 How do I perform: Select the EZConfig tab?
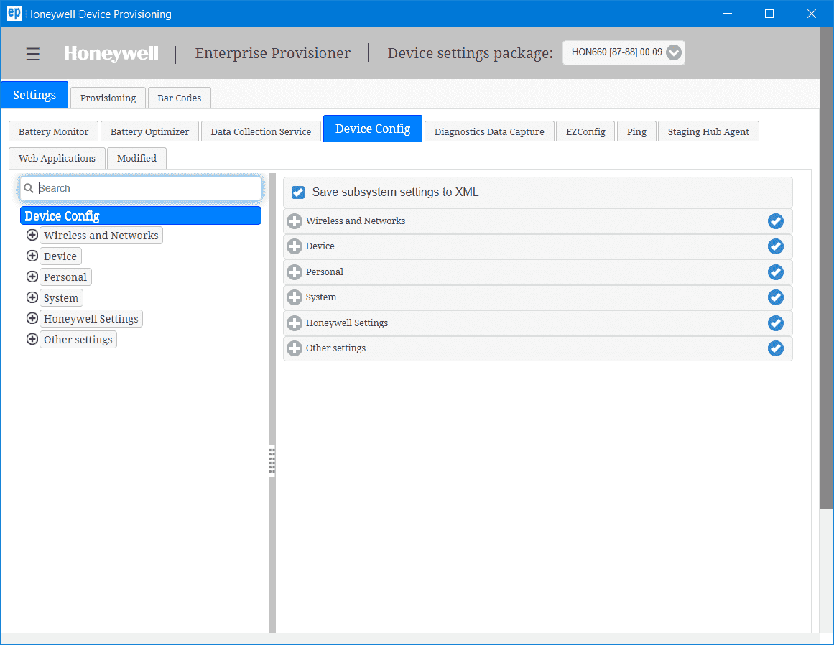585,131
